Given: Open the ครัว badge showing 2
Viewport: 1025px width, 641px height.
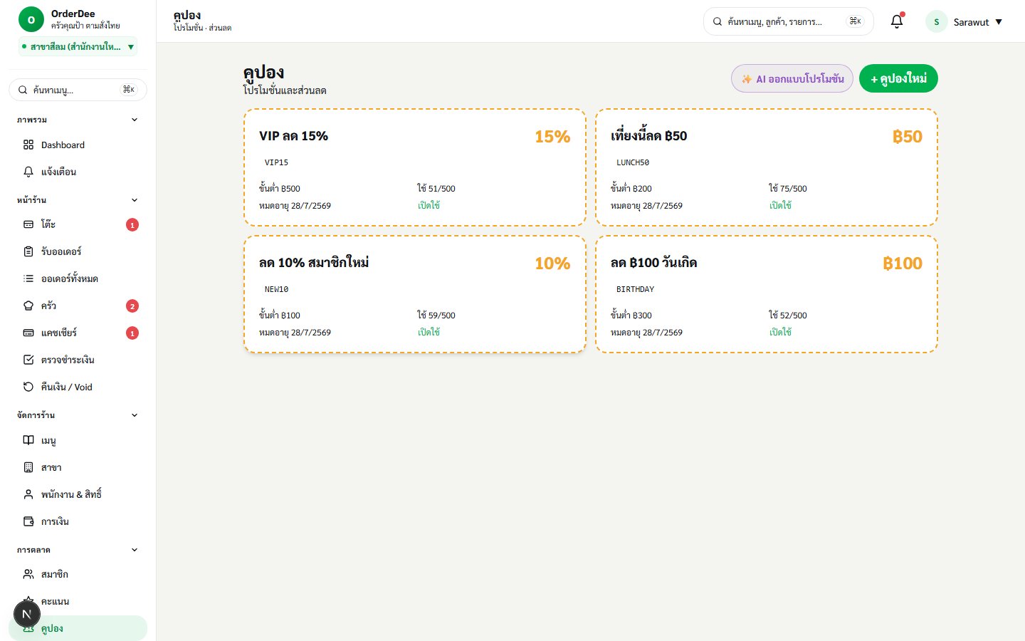Looking at the screenshot, I should (132, 306).
